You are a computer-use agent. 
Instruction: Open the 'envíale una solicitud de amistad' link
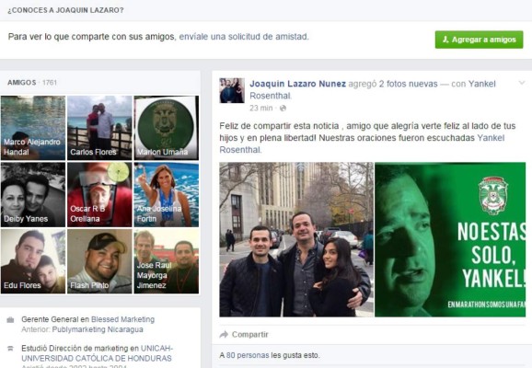pos(244,36)
